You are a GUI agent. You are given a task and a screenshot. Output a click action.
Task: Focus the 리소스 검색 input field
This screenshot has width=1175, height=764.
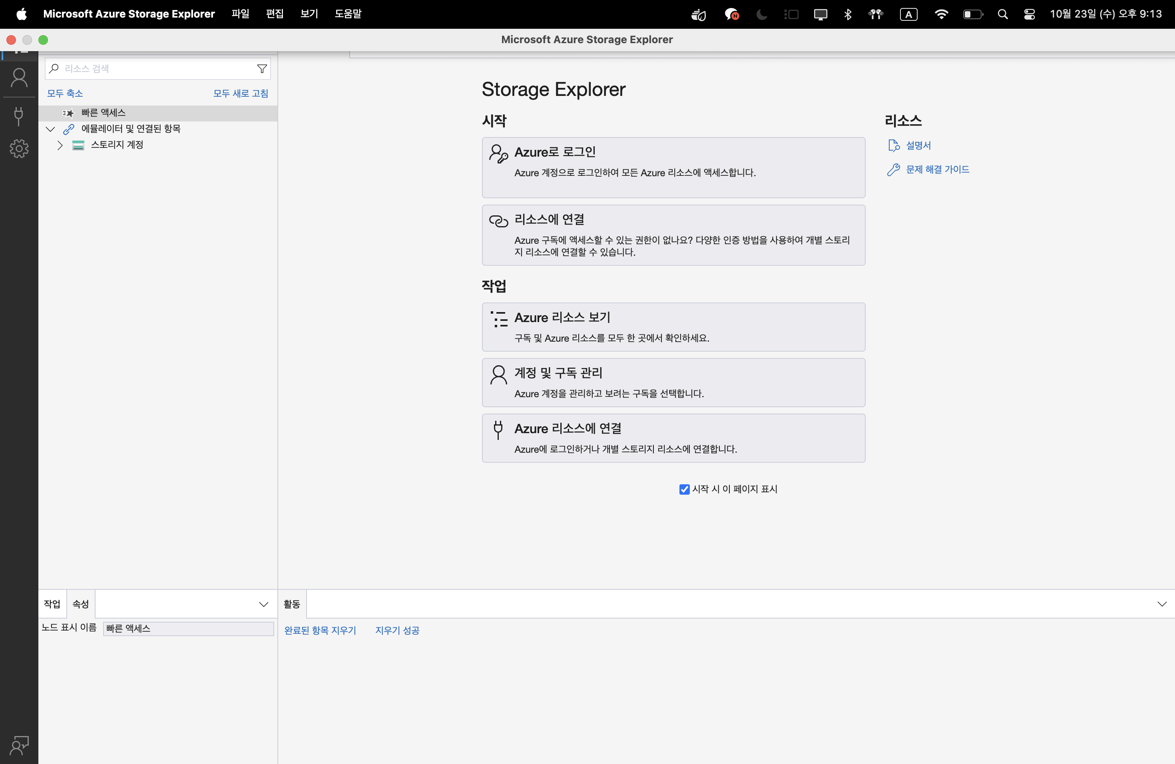[x=157, y=69]
